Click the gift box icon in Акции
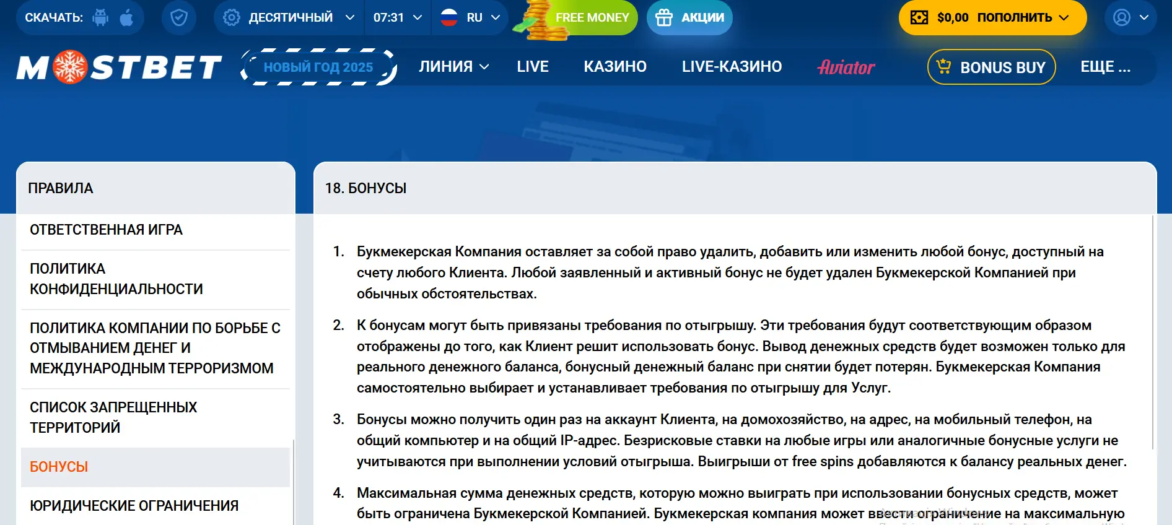Image resolution: width=1172 pixels, height=525 pixels. pos(664,17)
